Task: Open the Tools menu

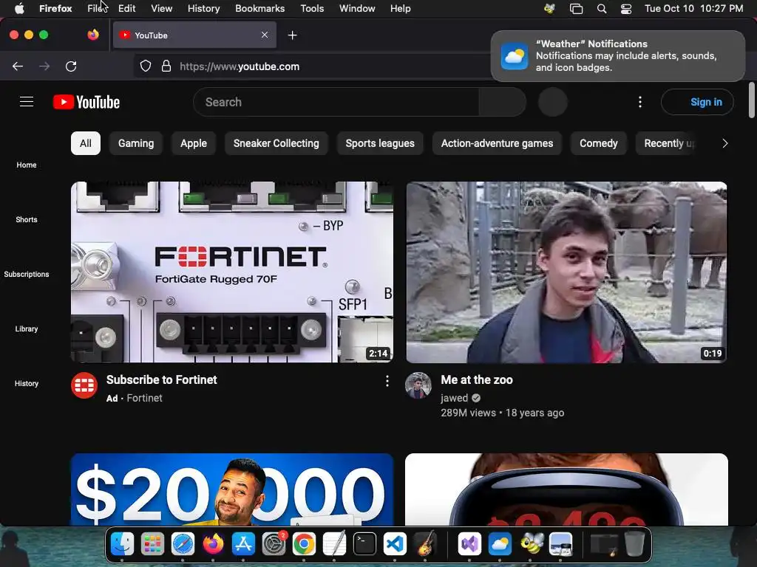Action: pos(312,9)
